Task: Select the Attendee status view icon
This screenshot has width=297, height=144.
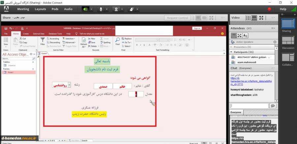Action: (245, 35)
